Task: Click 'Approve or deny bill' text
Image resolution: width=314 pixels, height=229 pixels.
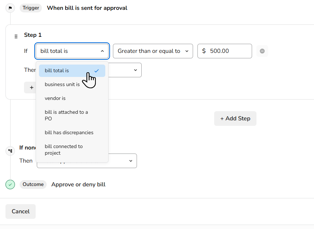Action: coord(78,185)
